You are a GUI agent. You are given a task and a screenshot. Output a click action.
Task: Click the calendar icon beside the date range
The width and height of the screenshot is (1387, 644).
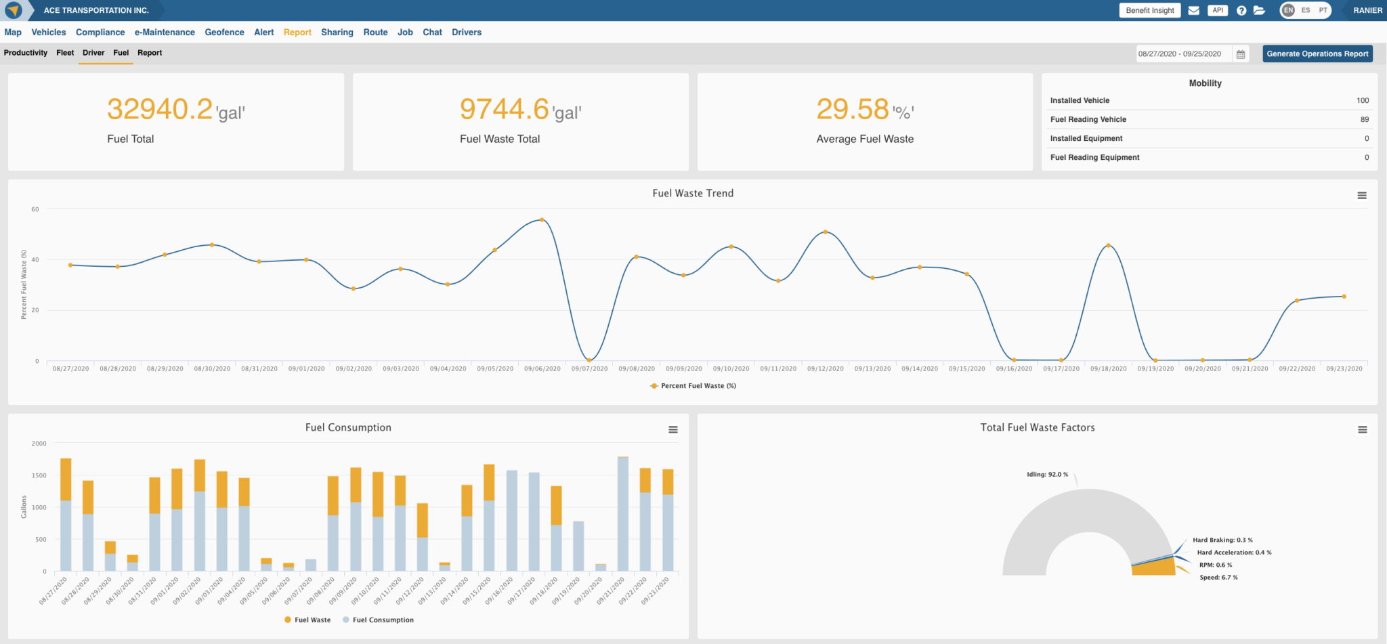point(1241,53)
